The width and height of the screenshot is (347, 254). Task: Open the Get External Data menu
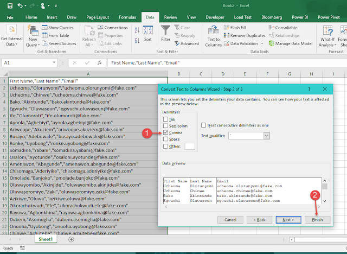12,35
